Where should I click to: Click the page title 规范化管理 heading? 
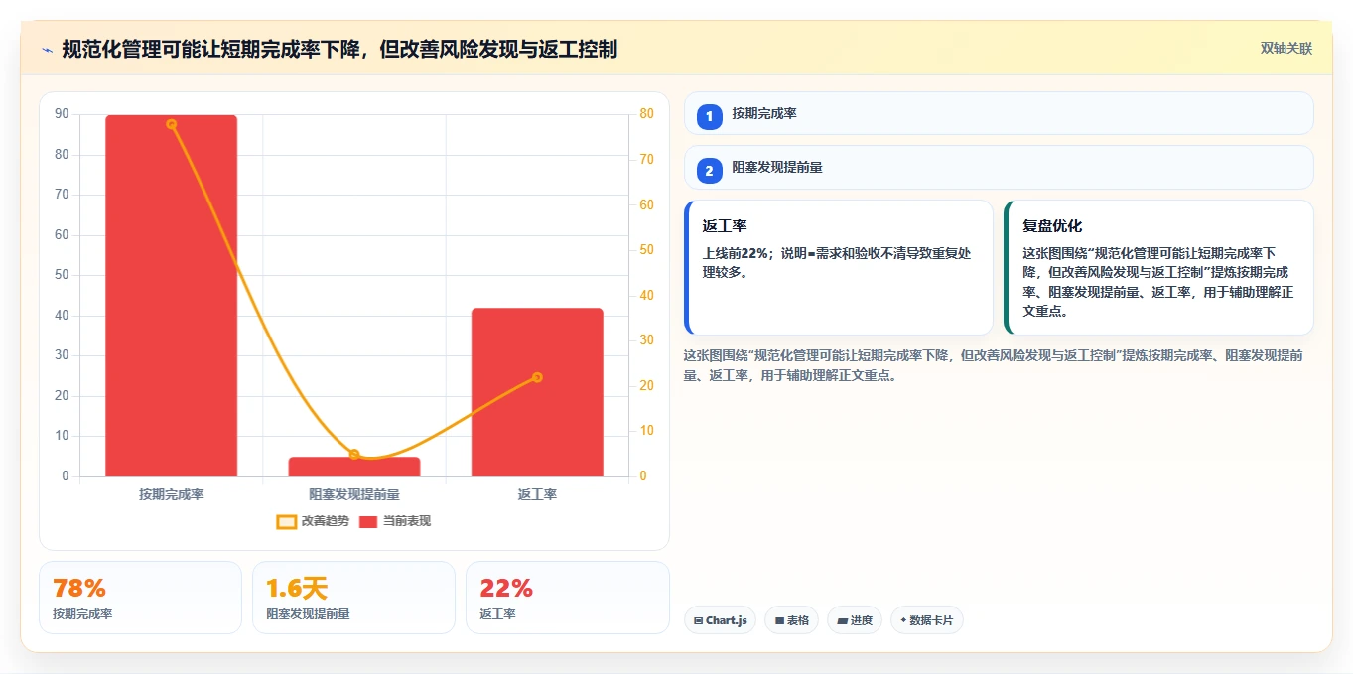point(339,49)
